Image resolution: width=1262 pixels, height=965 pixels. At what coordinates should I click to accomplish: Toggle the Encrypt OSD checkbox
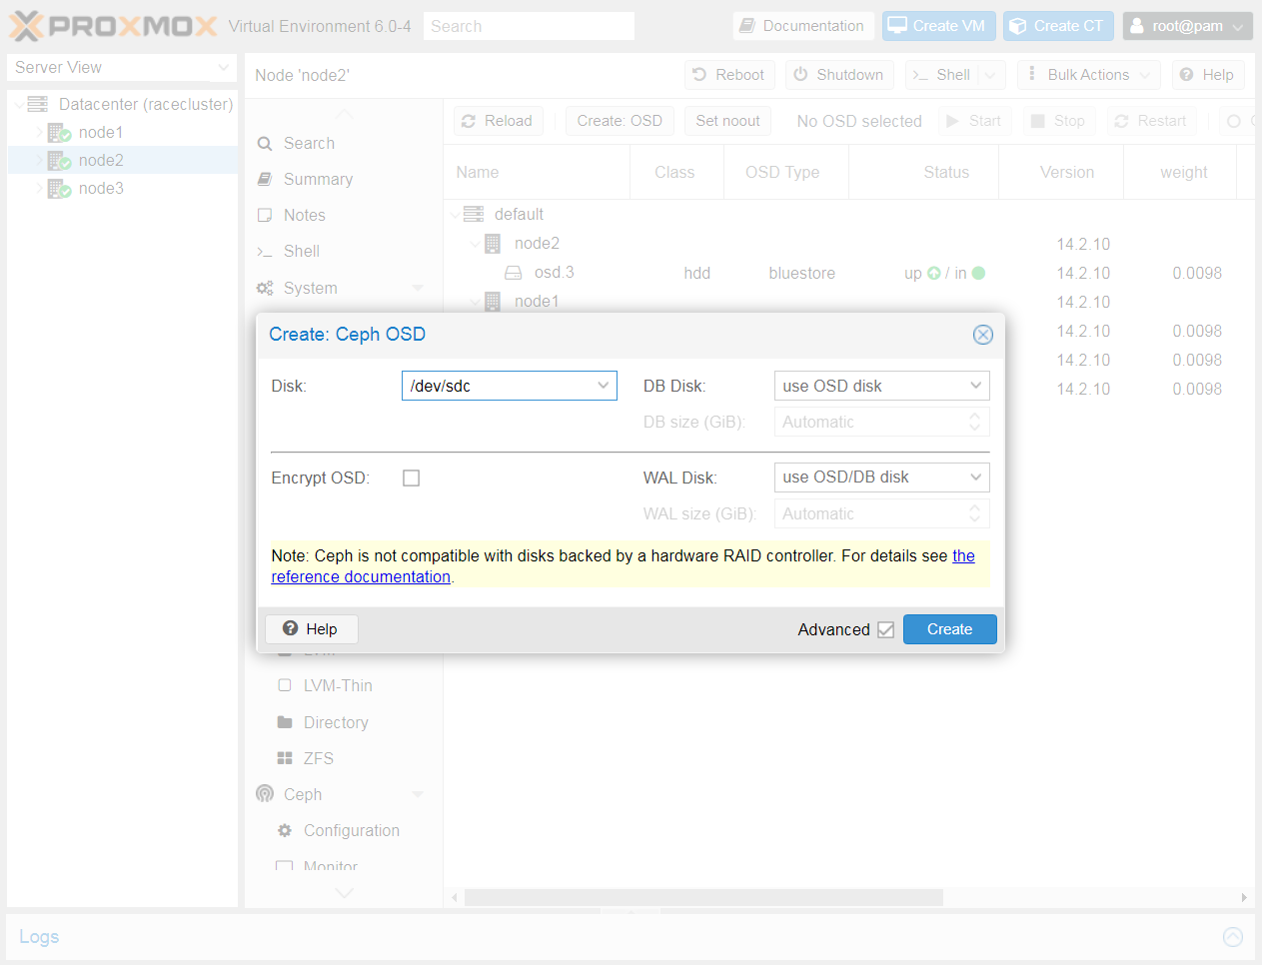click(x=411, y=479)
